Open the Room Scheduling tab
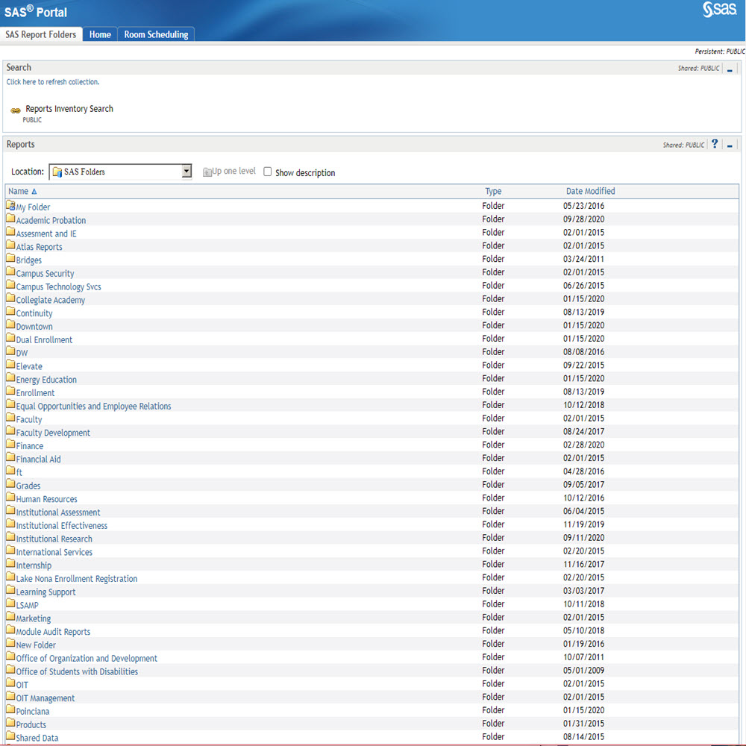This screenshot has width=746, height=746. click(x=156, y=34)
